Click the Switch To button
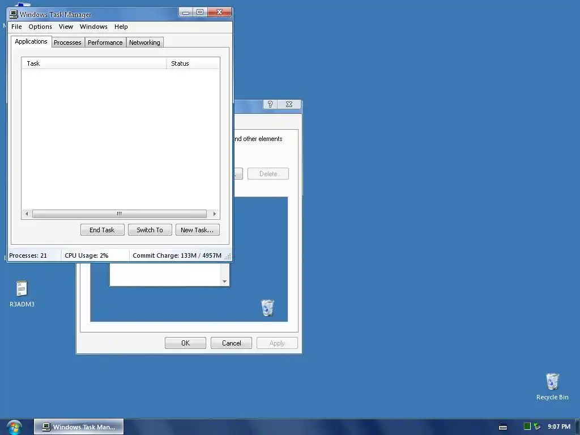Screen dimensions: 580x435 [x=150, y=230]
